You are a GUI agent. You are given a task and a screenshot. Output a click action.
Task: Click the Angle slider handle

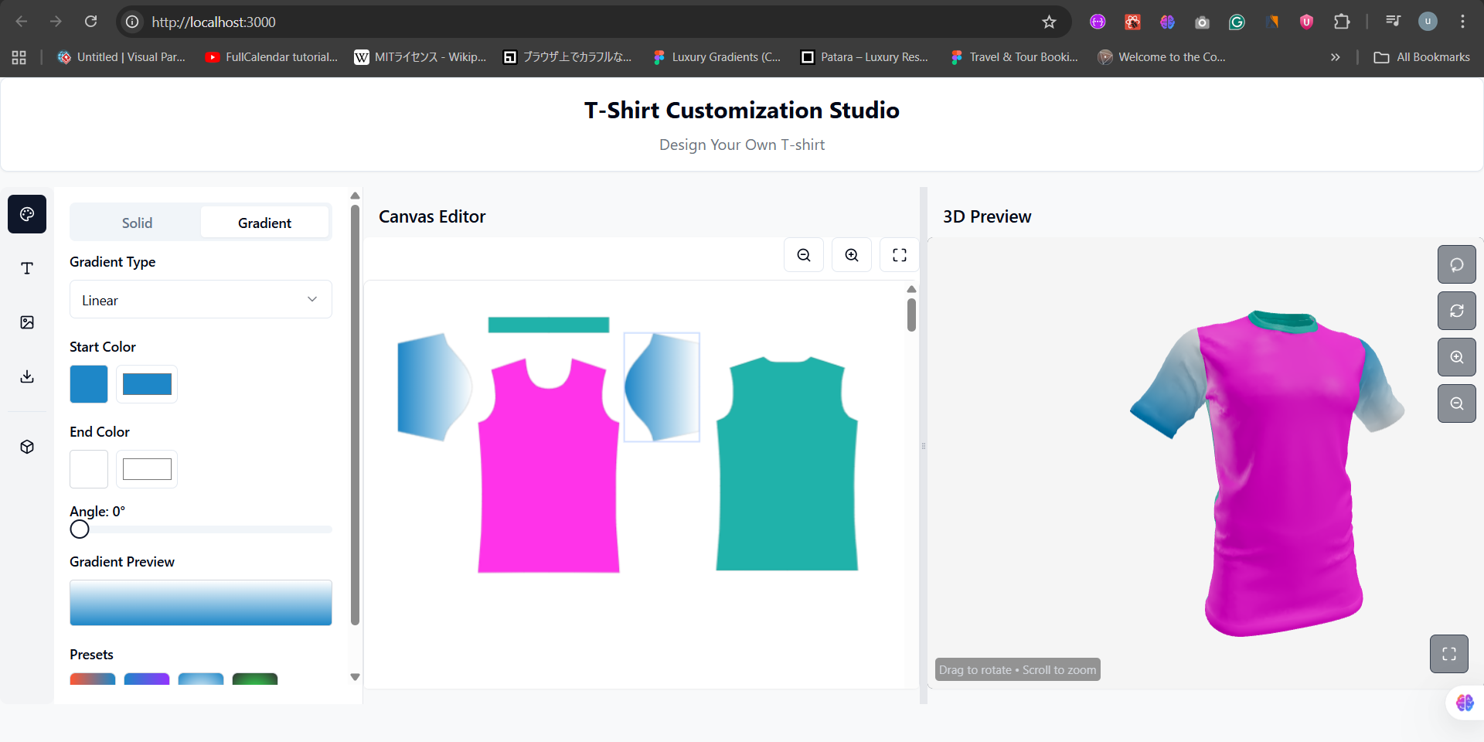click(x=80, y=529)
